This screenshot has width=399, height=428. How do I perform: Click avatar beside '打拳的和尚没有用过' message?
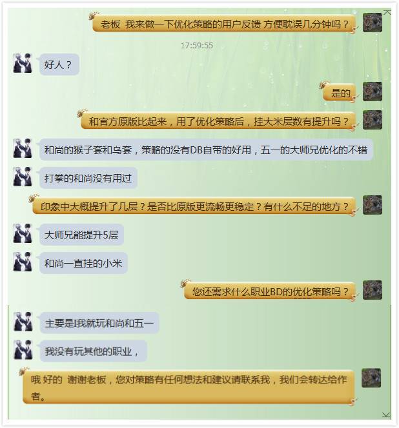pos(23,177)
